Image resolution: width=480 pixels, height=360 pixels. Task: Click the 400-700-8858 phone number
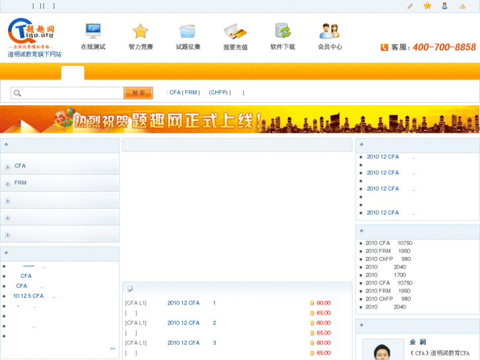(x=444, y=47)
